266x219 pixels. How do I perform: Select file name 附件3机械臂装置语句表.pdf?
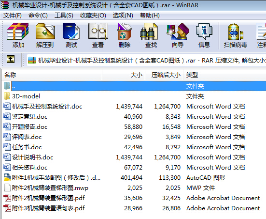(x=48, y=208)
